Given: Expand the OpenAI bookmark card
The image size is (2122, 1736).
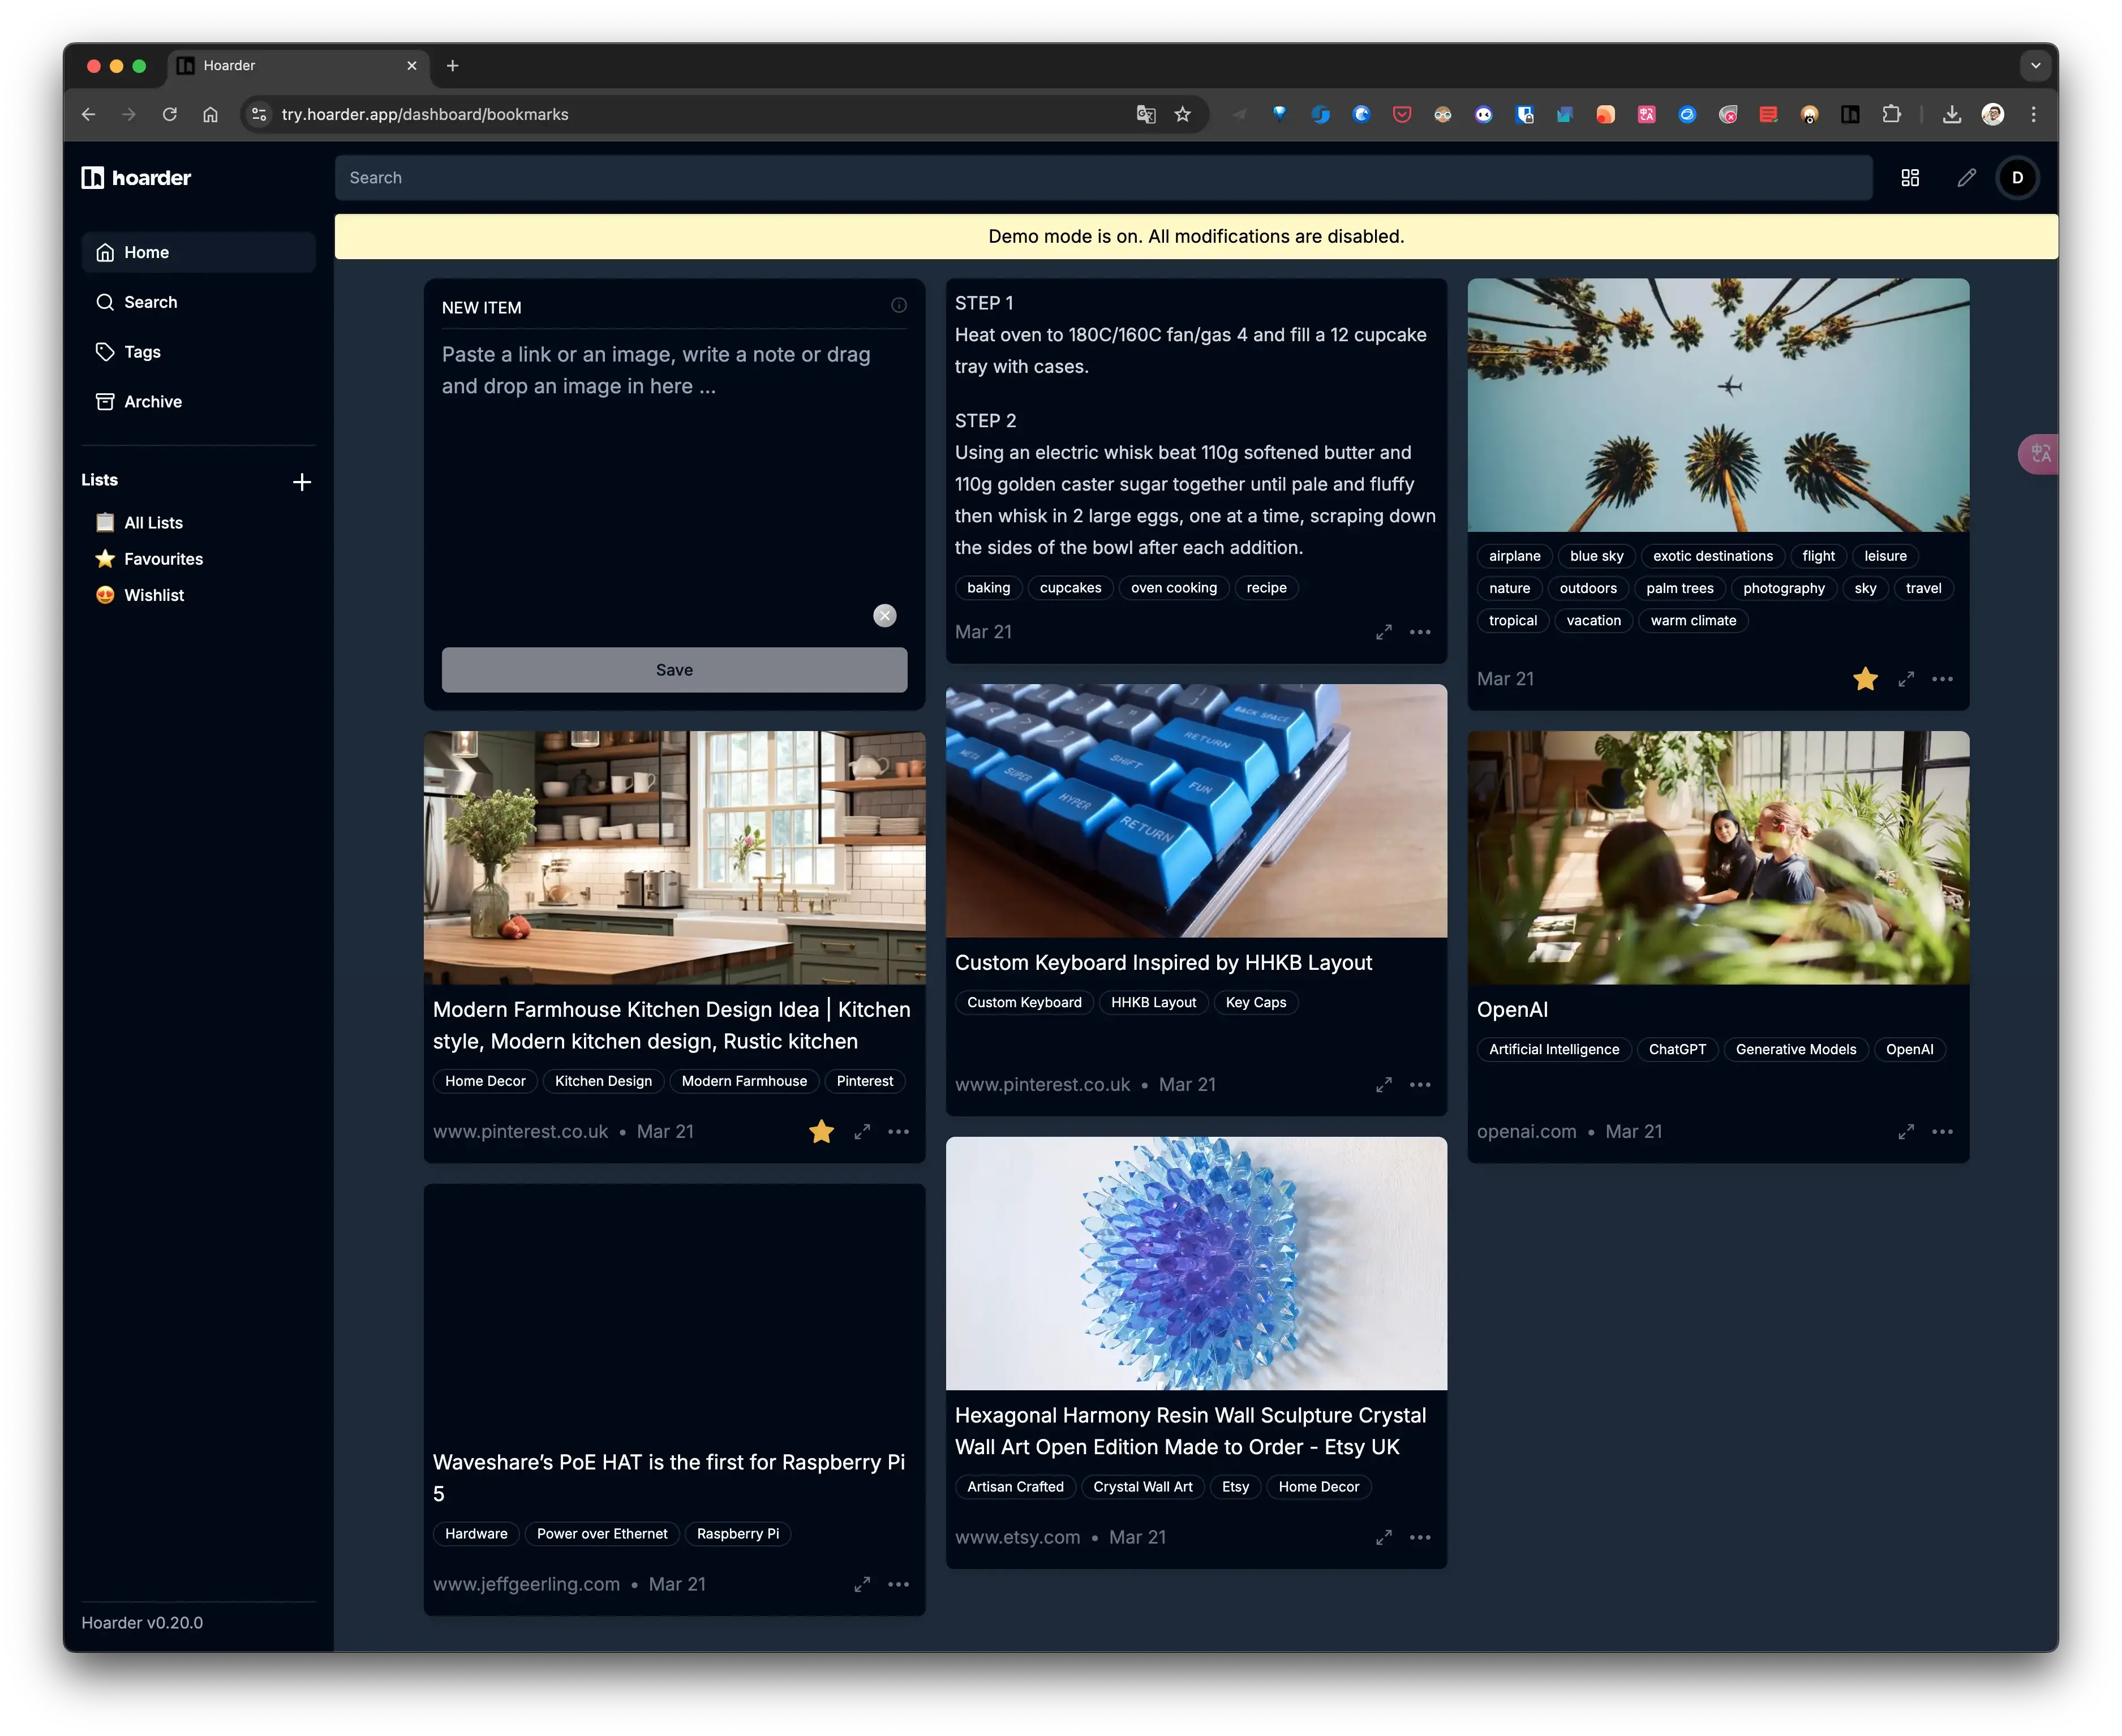Looking at the screenshot, I should 1906,1132.
